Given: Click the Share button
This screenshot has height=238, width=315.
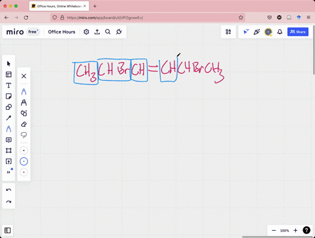Looking at the screenshot, I should click(298, 32).
